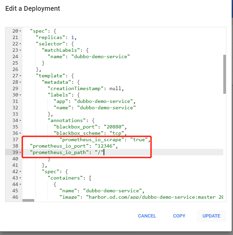
Task: Click the COPY button
Action: click(x=179, y=216)
